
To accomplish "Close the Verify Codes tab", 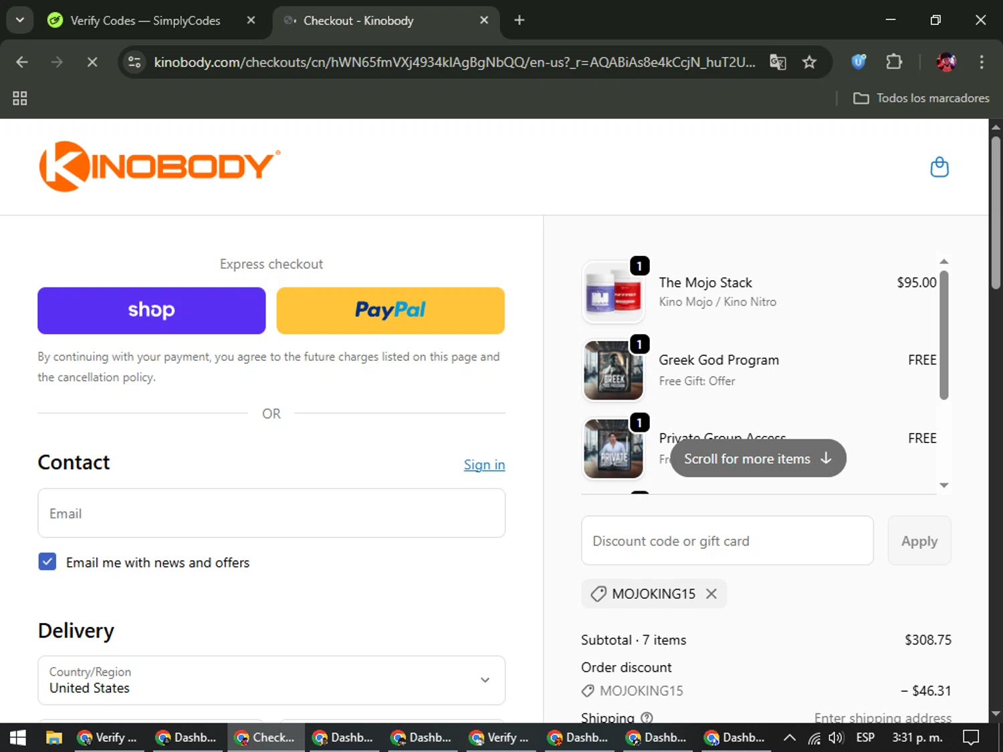I will click(251, 20).
